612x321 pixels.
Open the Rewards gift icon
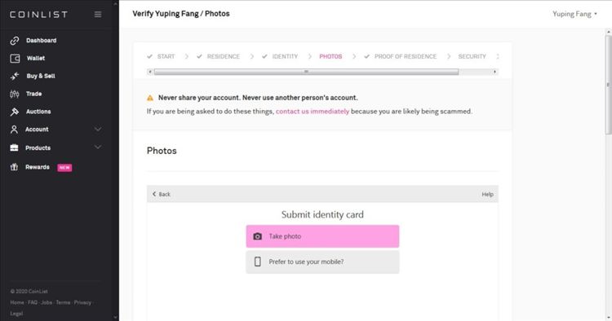click(x=15, y=167)
